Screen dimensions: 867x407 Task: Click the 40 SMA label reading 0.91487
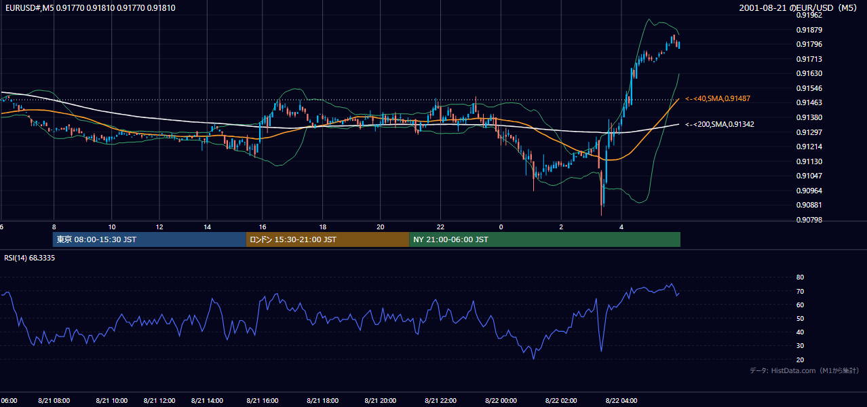coord(717,99)
